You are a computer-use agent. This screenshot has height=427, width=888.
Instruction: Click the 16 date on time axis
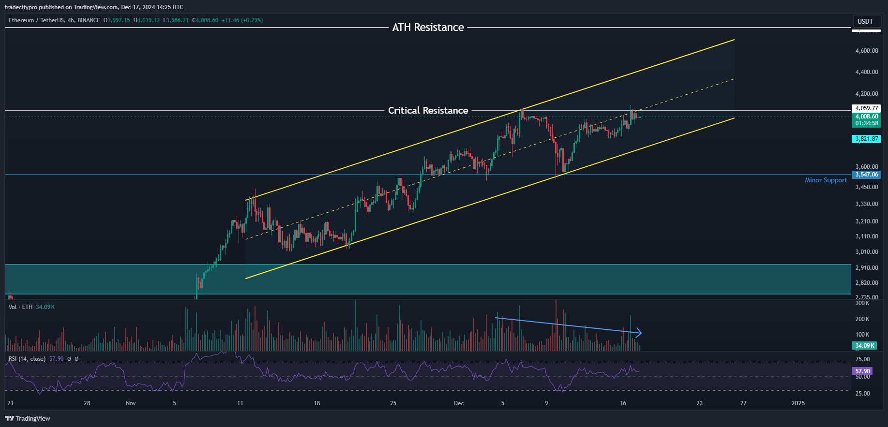[x=623, y=403]
